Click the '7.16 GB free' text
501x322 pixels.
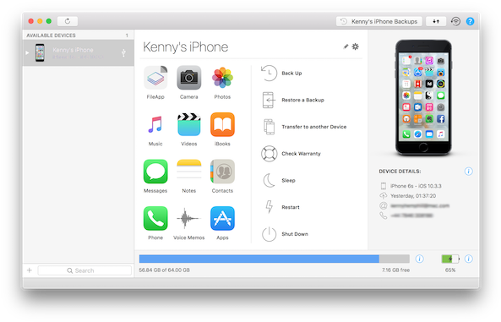[395, 270]
